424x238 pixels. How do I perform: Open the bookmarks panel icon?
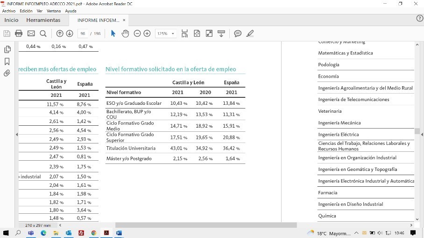pyautogui.click(x=7, y=61)
